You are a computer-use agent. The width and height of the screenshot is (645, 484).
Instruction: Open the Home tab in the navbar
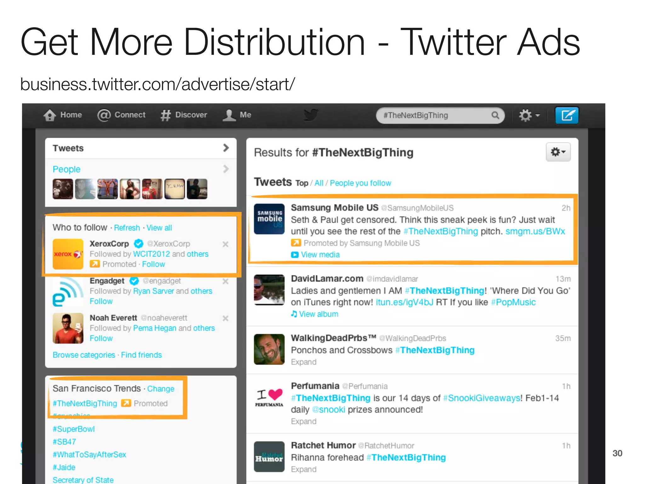coord(63,115)
